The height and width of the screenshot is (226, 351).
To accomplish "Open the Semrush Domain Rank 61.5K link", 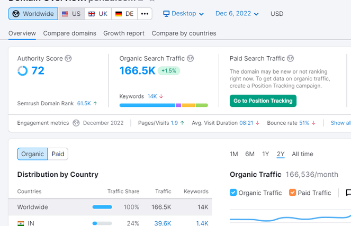I will coord(84,103).
